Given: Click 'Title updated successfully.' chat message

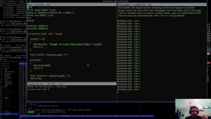Looking at the screenshot, I should [54, 112].
